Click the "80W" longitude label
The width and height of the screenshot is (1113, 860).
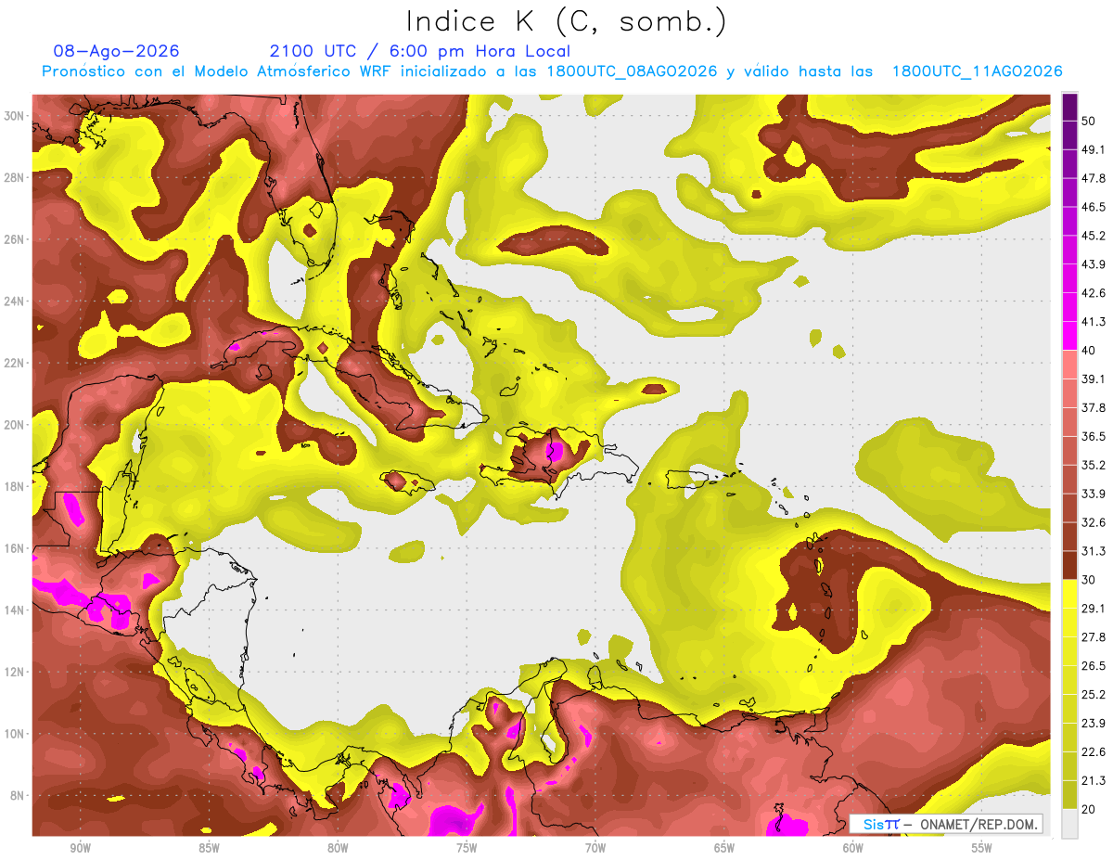[337, 849]
